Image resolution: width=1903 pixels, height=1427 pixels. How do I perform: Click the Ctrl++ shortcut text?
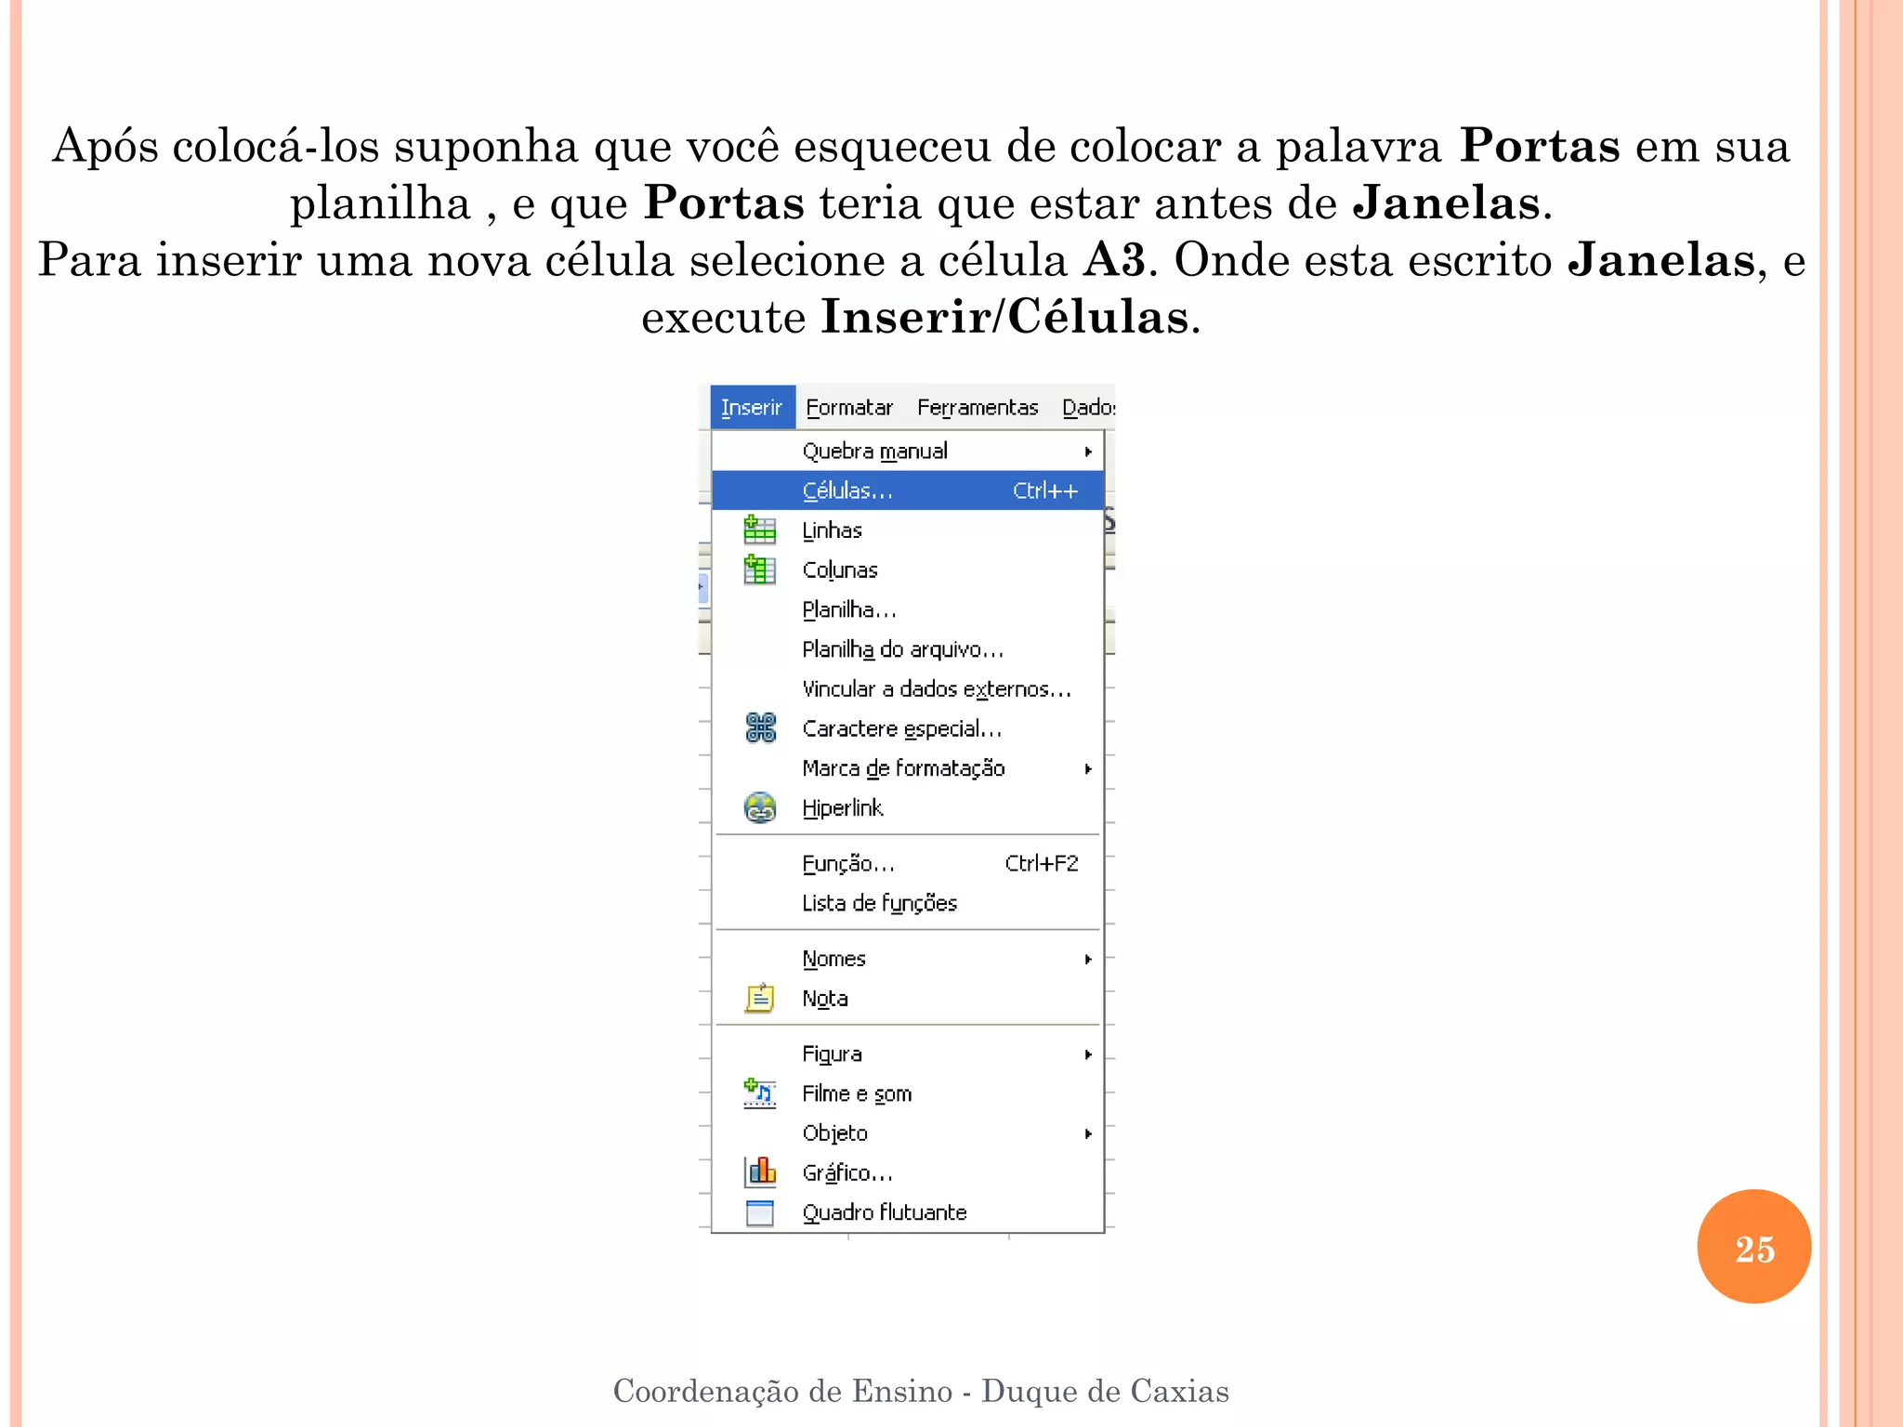pos(1045,491)
